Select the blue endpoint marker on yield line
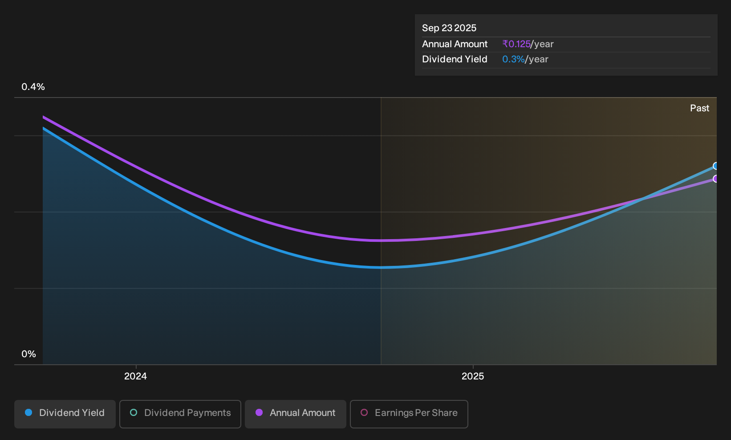Viewport: 731px width, 440px height. 715,166
